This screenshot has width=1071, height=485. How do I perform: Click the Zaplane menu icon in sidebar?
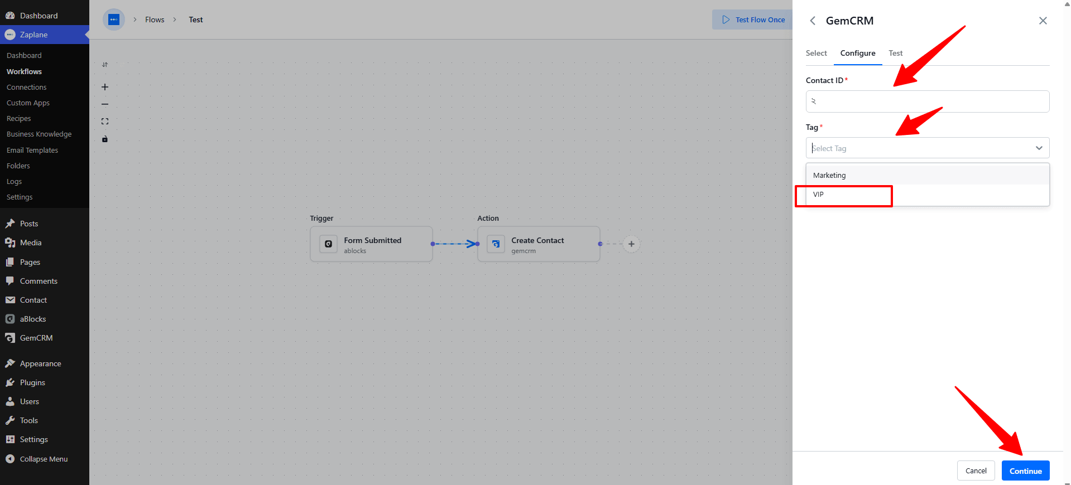pos(10,35)
